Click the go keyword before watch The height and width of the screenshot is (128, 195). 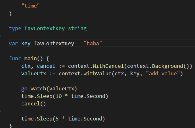pos(24,89)
